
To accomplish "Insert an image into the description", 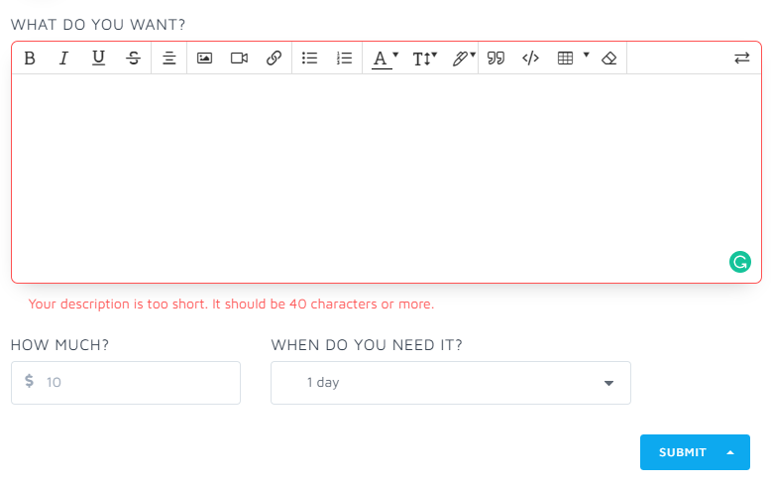I will (x=204, y=59).
